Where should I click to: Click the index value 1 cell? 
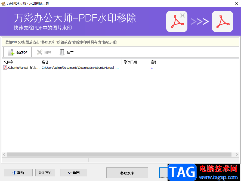(x=152, y=68)
